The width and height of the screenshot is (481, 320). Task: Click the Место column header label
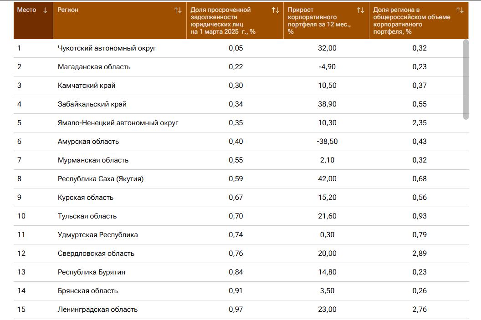pyautogui.click(x=26, y=10)
